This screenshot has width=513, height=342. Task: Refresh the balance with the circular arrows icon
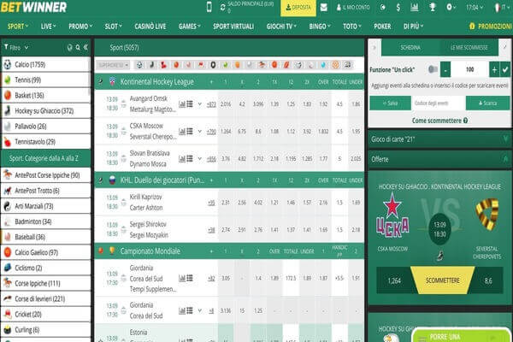(223, 7)
